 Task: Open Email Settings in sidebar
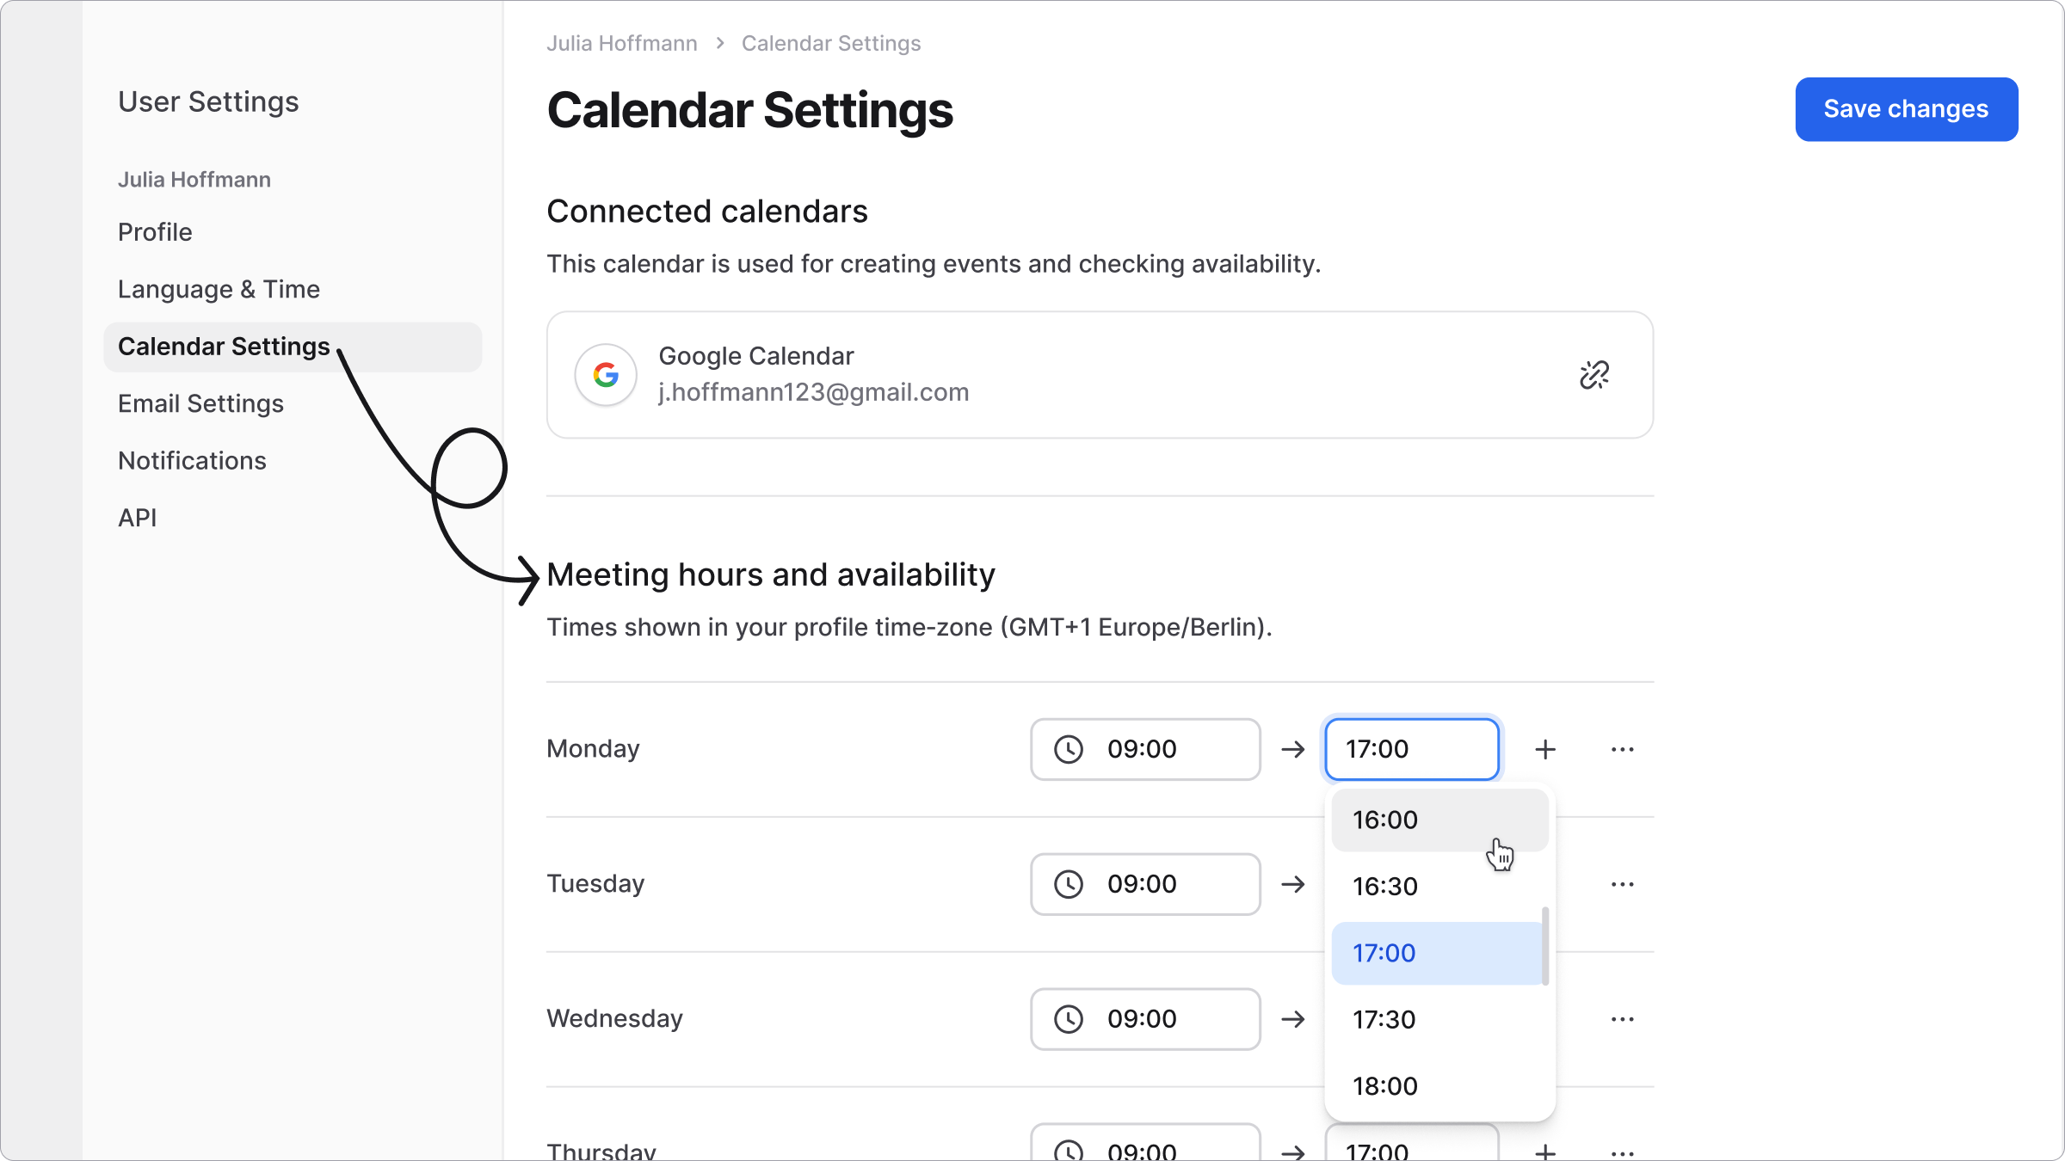[200, 403]
